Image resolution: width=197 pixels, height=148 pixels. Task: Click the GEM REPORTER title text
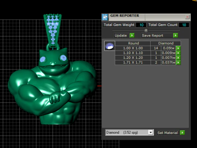click(125, 16)
